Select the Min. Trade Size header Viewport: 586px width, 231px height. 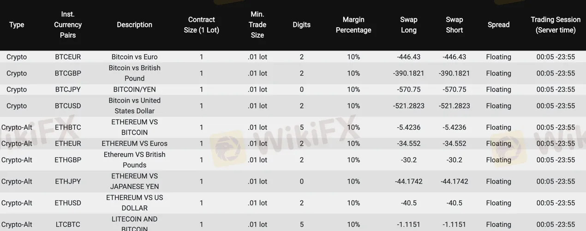click(x=257, y=25)
